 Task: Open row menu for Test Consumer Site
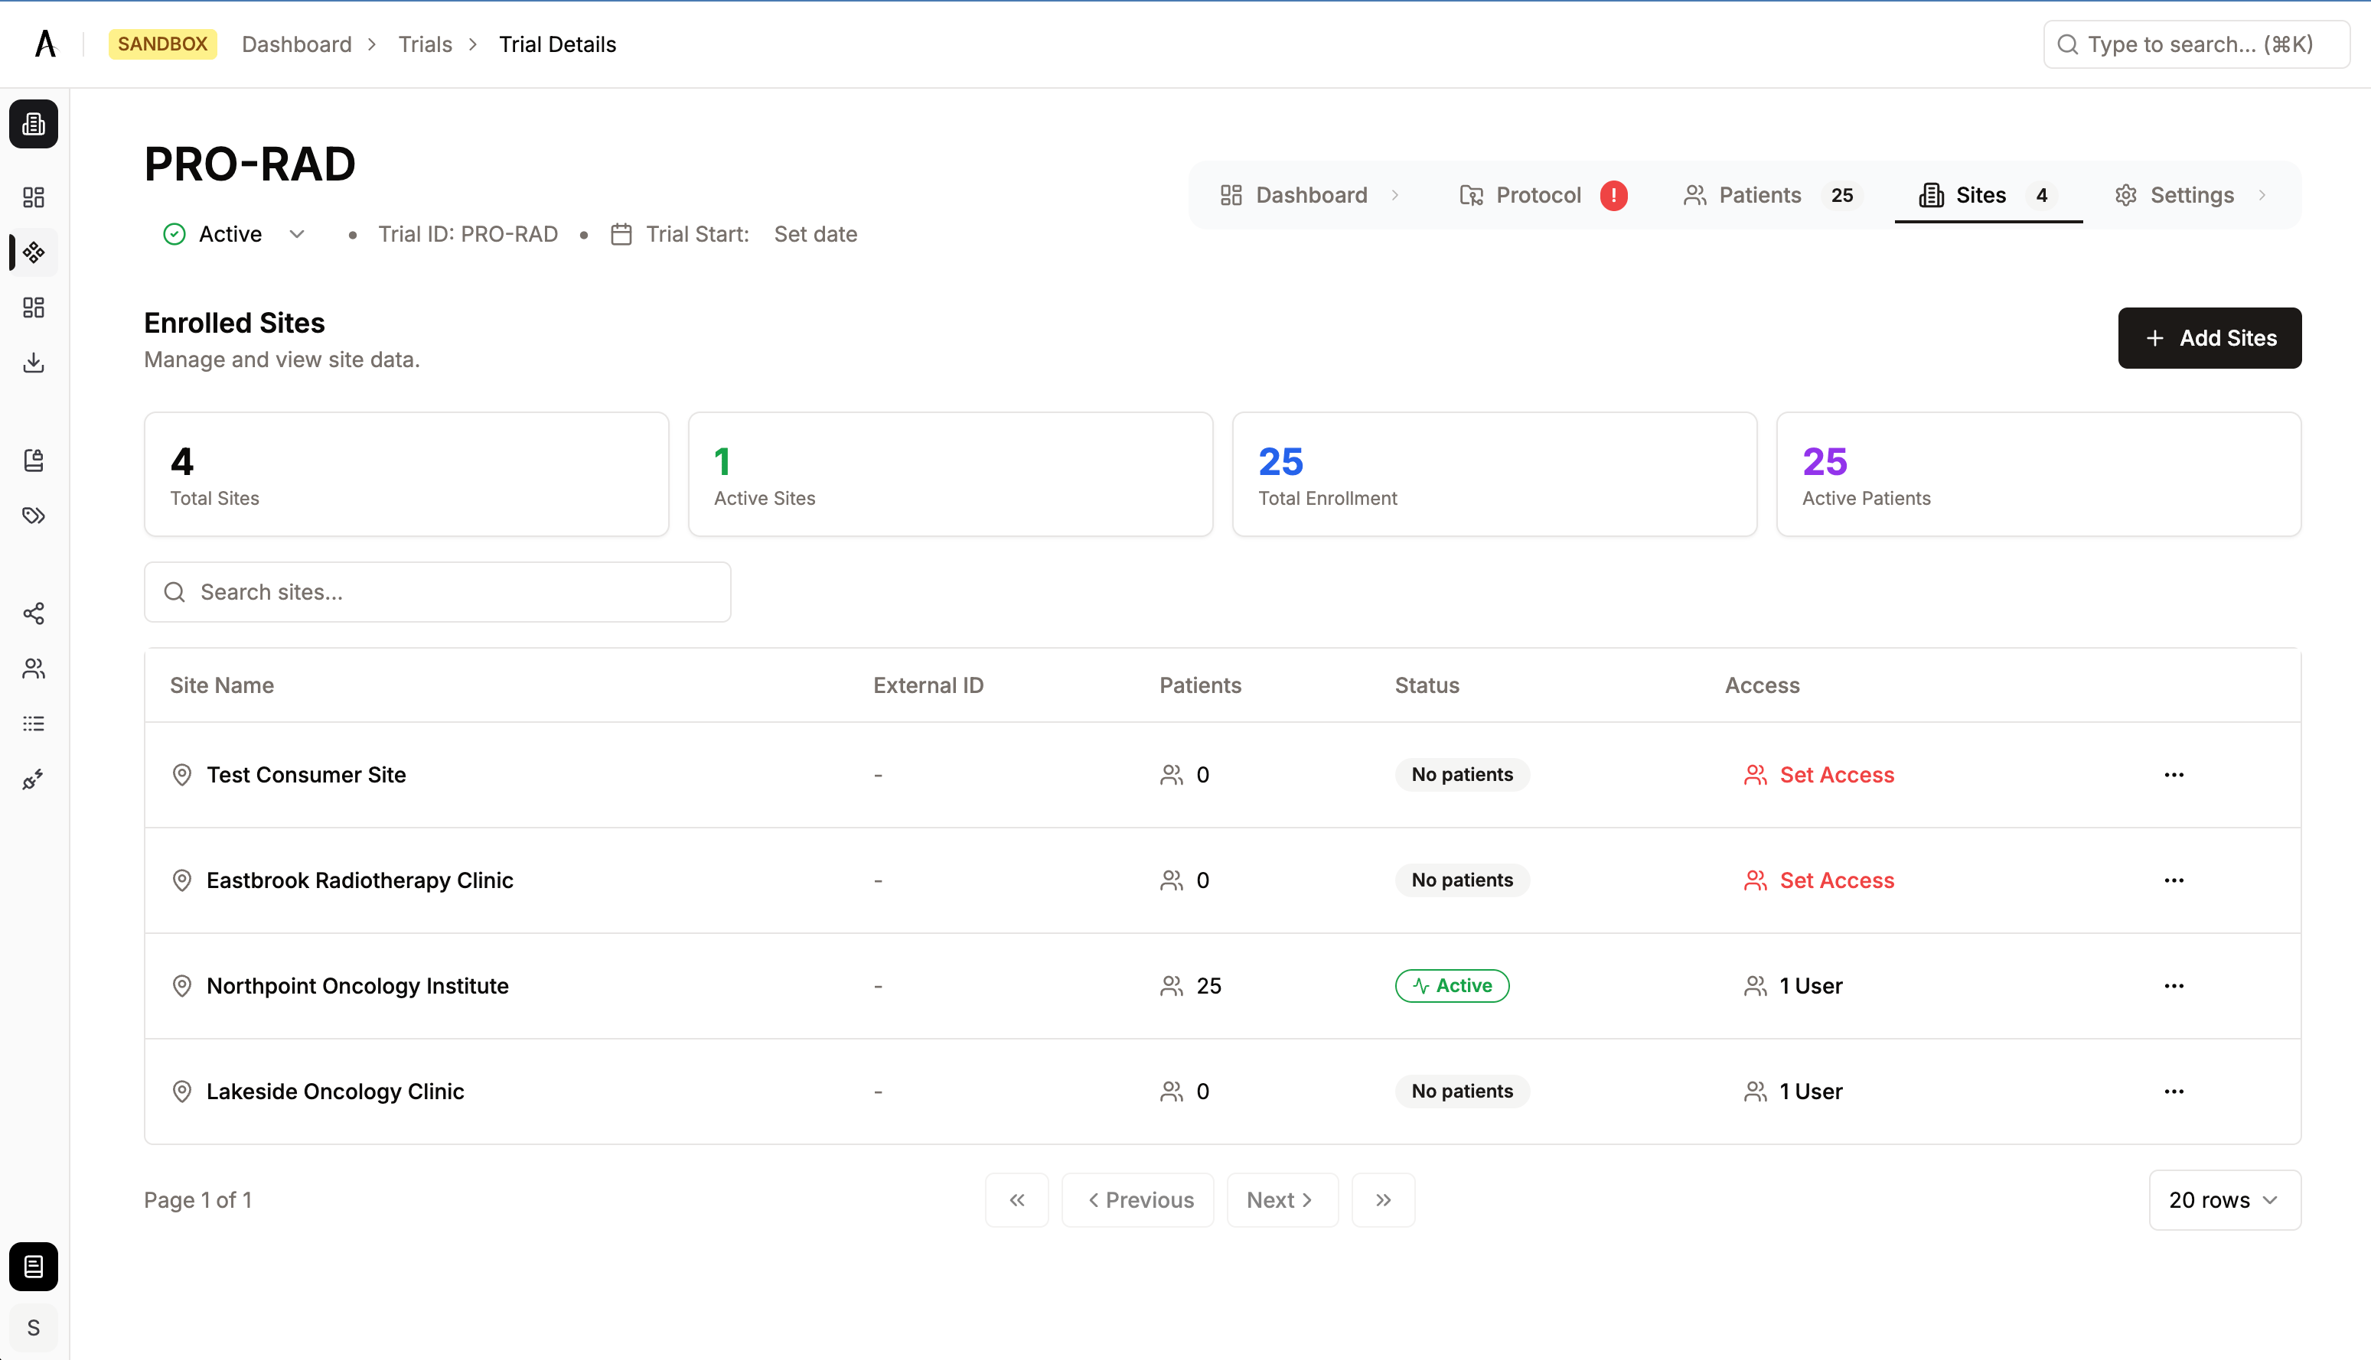click(x=2174, y=774)
